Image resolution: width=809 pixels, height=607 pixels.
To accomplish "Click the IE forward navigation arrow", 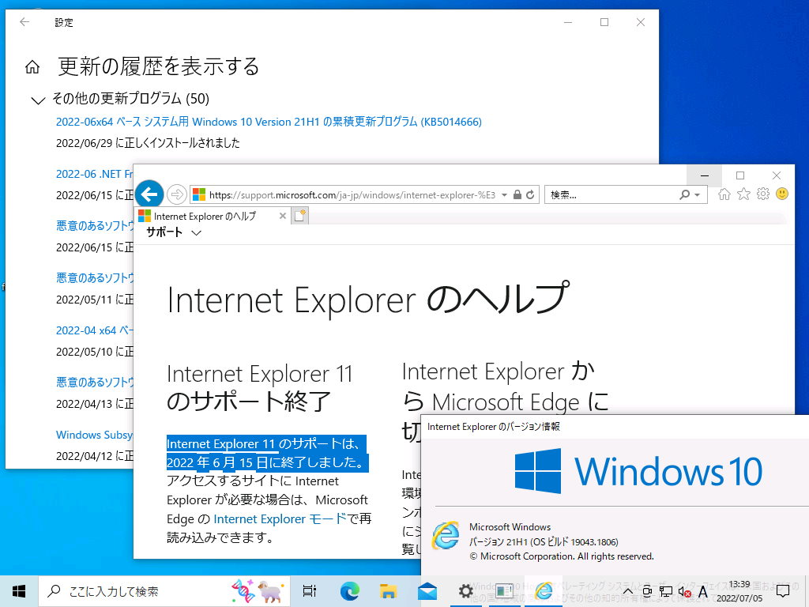I will click(x=176, y=194).
